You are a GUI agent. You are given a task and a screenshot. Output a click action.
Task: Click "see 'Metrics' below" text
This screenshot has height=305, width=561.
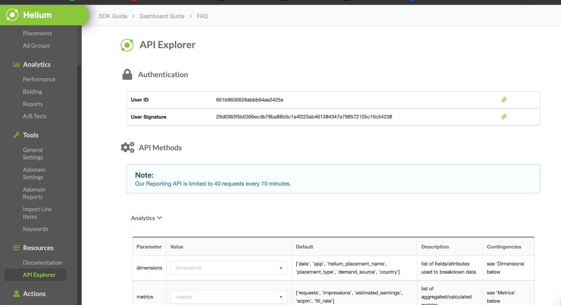coord(501,297)
